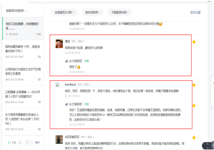The height and width of the screenshot is (150, 214).
Task: Click the star next to 谦益's comment
Action: pos(194,42)
